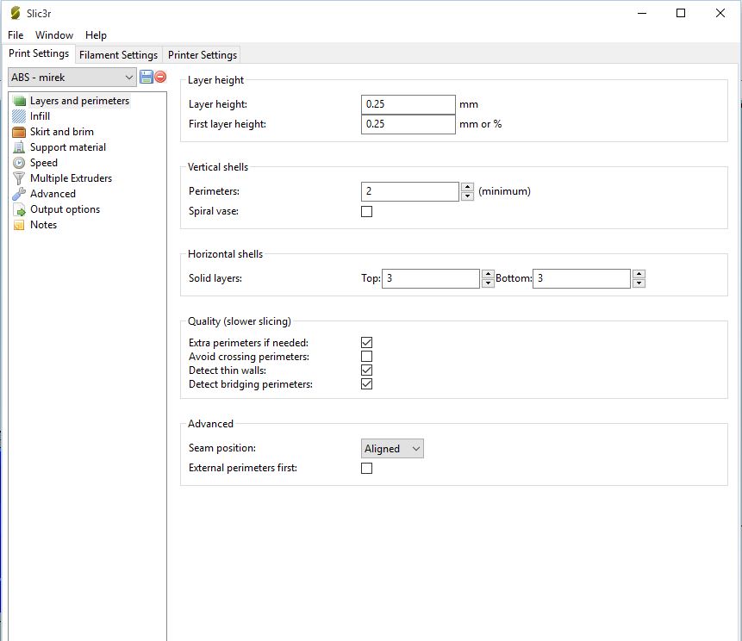Click the save preset floppy disk icon
Screen dimensions: 742x641
coord(147,77)
